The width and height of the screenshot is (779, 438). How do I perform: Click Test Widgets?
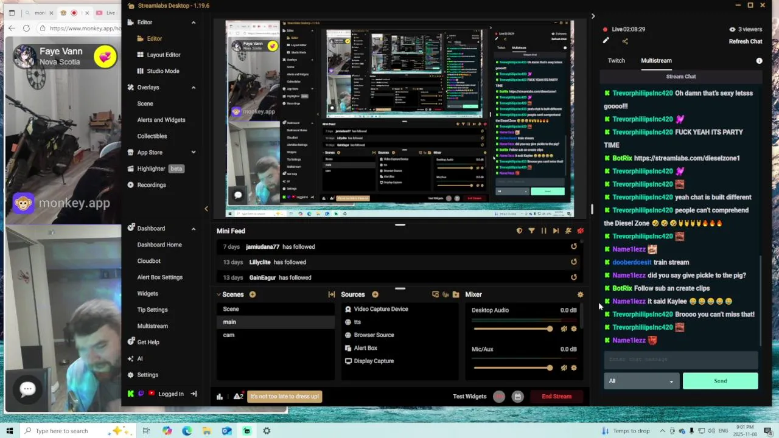tap(469, 397)
